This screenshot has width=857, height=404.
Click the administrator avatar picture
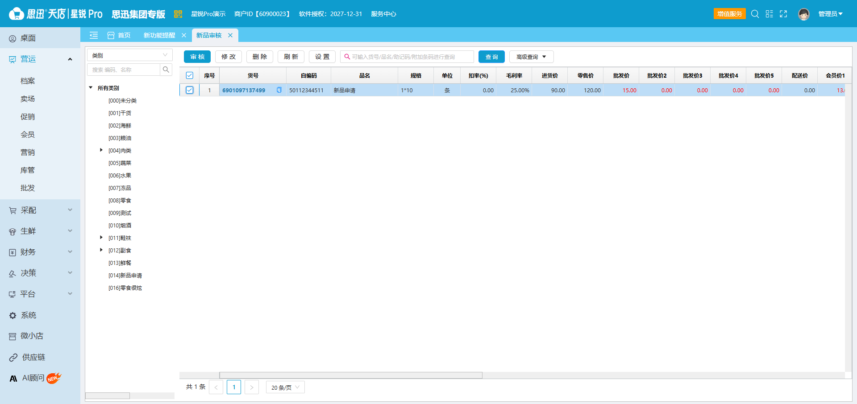tap(804, 14)
